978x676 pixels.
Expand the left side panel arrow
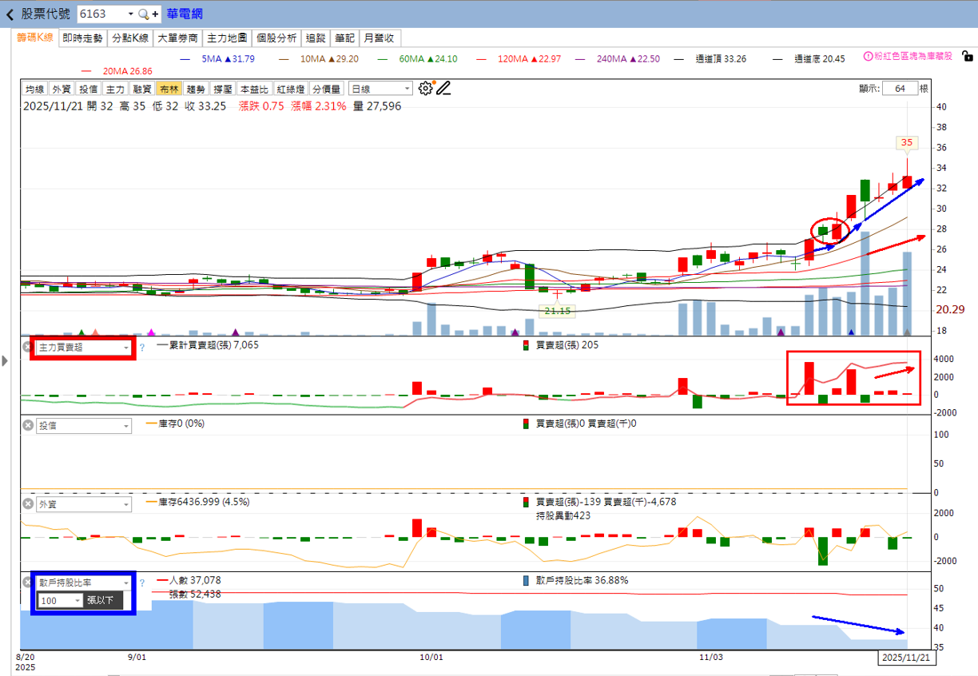(5, 362)
